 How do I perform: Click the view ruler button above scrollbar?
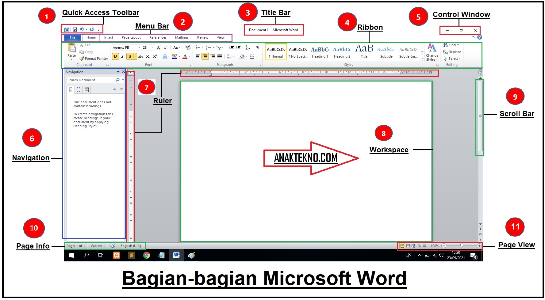tap(480, 73)
